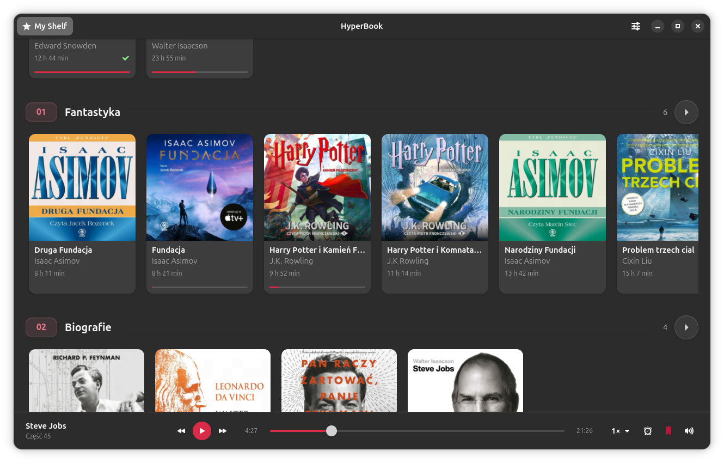Select the Harry Potter i Kamień cover
Image resolution: width=724 pixels, height=463 pixels.
pos(317,187)
